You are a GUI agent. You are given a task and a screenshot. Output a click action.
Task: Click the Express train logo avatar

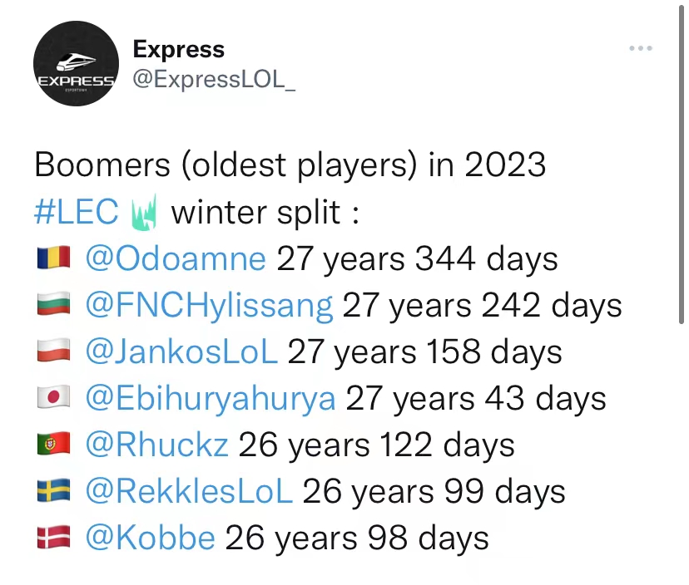pos(76,63)
